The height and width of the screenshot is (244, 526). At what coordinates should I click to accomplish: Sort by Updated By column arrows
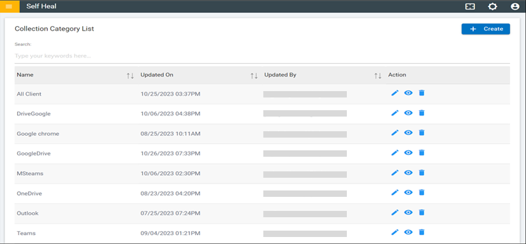377,76
